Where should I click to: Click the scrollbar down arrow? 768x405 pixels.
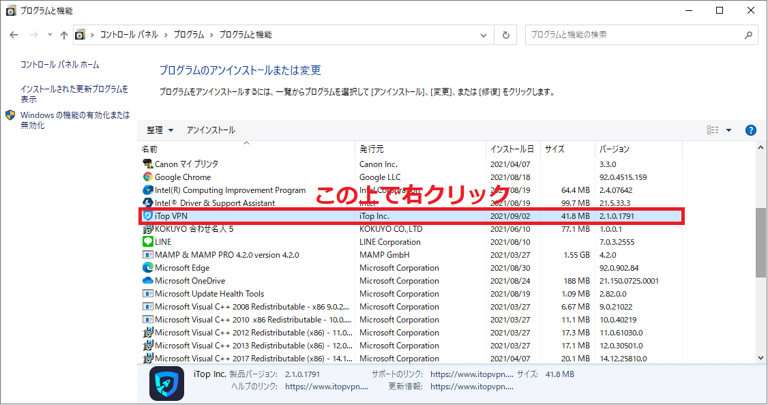click(760, 359)
